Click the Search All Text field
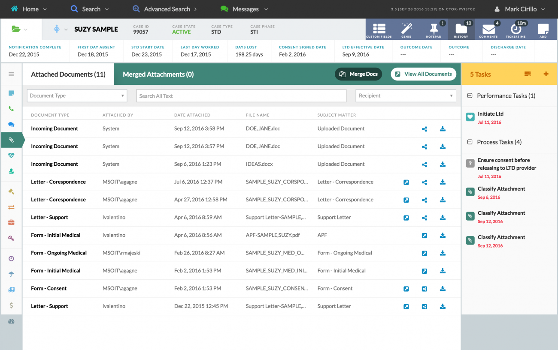The height and width of the screenshot is (350, 558). [x=241, y=96]
